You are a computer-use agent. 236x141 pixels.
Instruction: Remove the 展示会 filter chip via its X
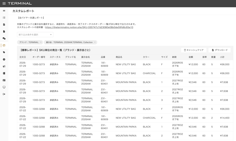tap(95, 42)
